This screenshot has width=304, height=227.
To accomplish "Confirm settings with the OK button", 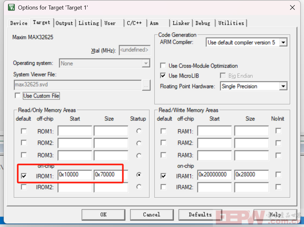I will click(x=103, y=215).
